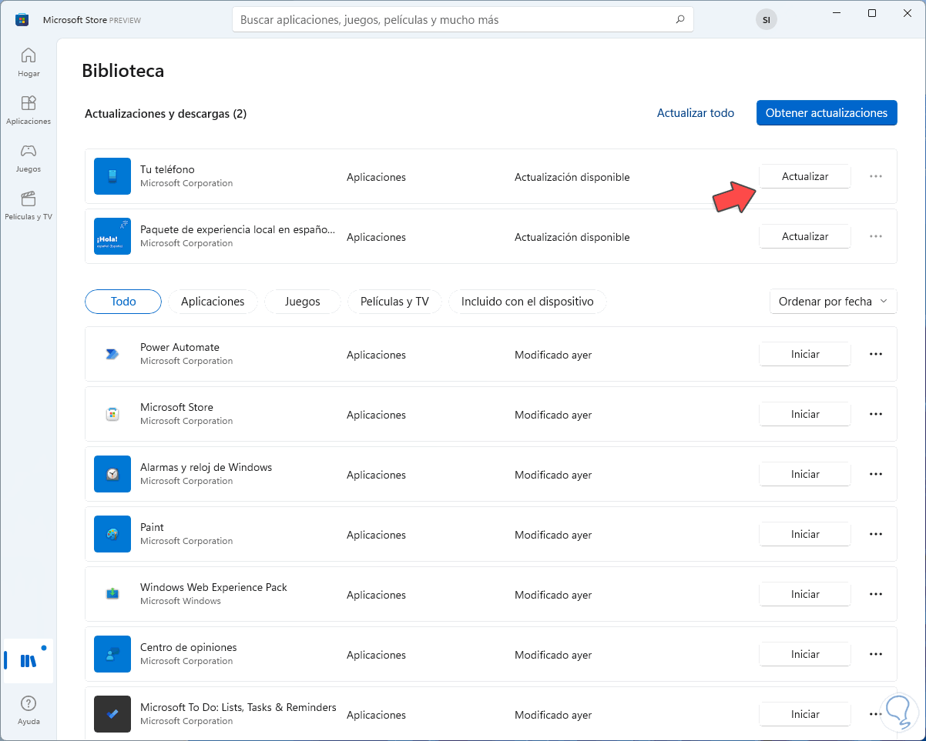The height and width of the screenshot is (741, 926).
Task: Open Películas y TV sidebar section
Action: (29, 205)
